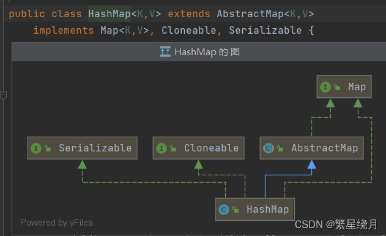
Task: Click the class icon on HashMap node
Action: [x=224, y=210]
